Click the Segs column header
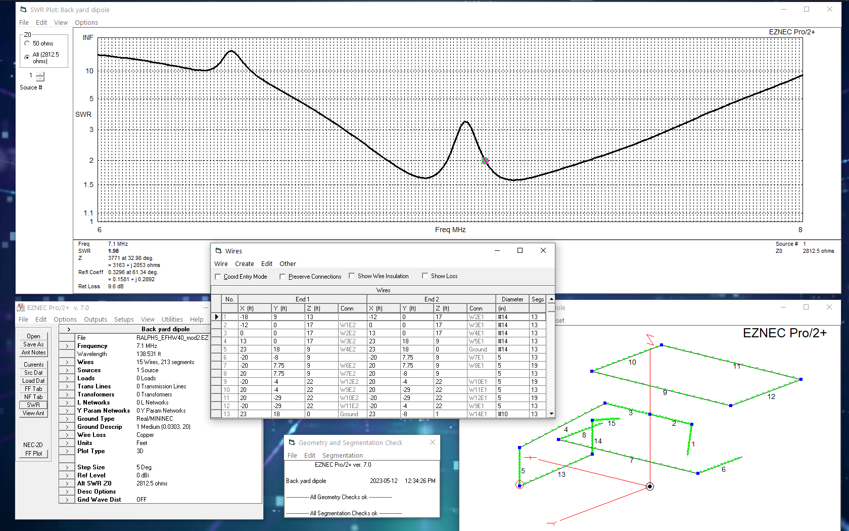This screenshot has height=531, width=849. [x=538, y=299]
